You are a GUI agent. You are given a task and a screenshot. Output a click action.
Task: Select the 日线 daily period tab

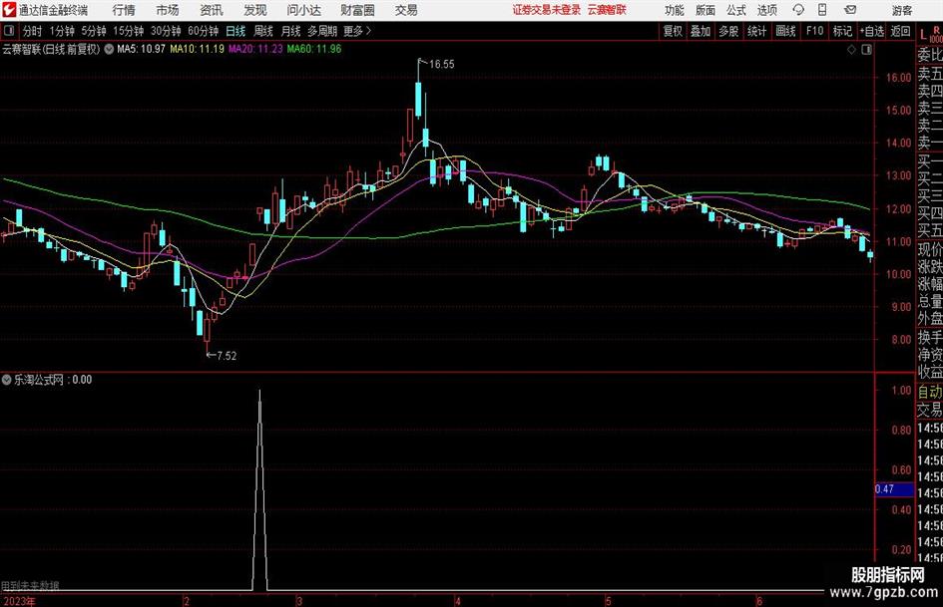236,31
